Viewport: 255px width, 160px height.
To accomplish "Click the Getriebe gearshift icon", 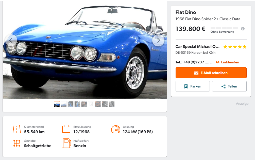I will tap(17, 143).
